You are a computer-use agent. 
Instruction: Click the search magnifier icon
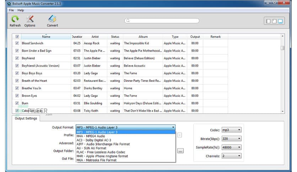point(128,21)
